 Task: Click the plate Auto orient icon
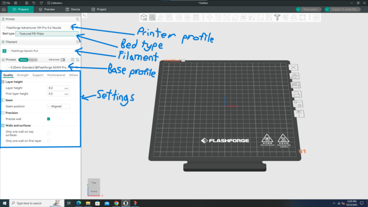pyautogui.click(x=295, y=76)
